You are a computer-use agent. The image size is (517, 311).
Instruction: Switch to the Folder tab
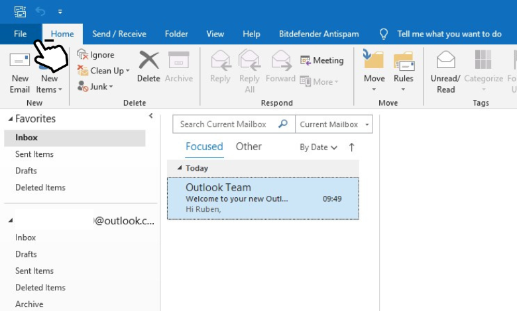[176, 34]
